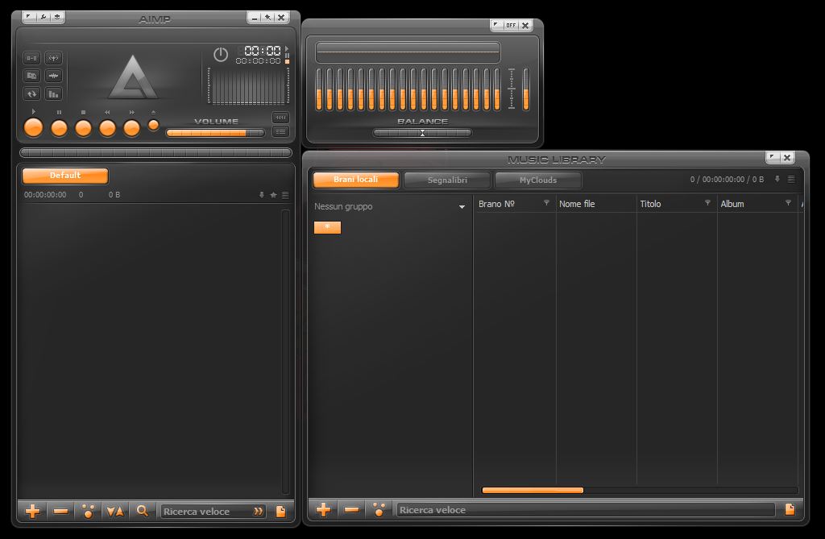Toggle the equalizer OFF switch
825x539 pixels.
click(x=511, y=25)
